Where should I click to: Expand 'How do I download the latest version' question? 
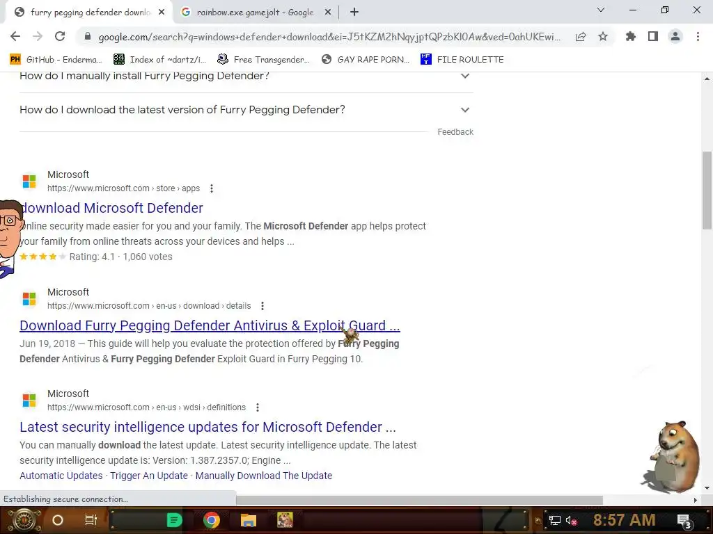pyautogui.click(x=246, y=110)
